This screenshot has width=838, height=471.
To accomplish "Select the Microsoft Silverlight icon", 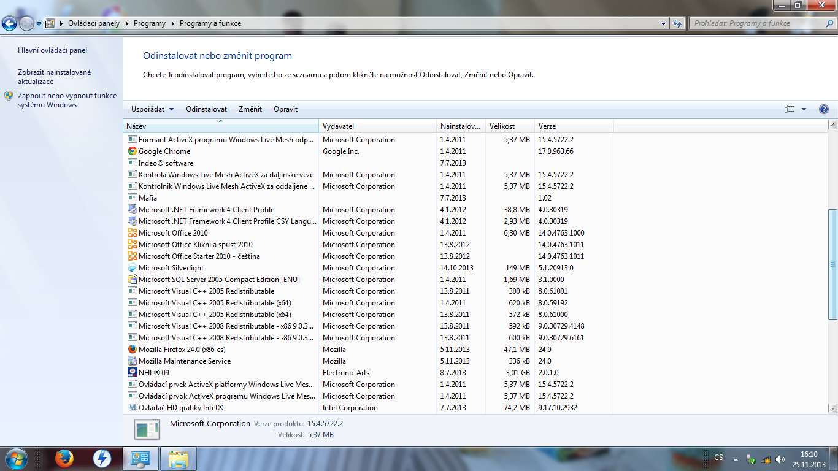I will [x=132, y=268].
